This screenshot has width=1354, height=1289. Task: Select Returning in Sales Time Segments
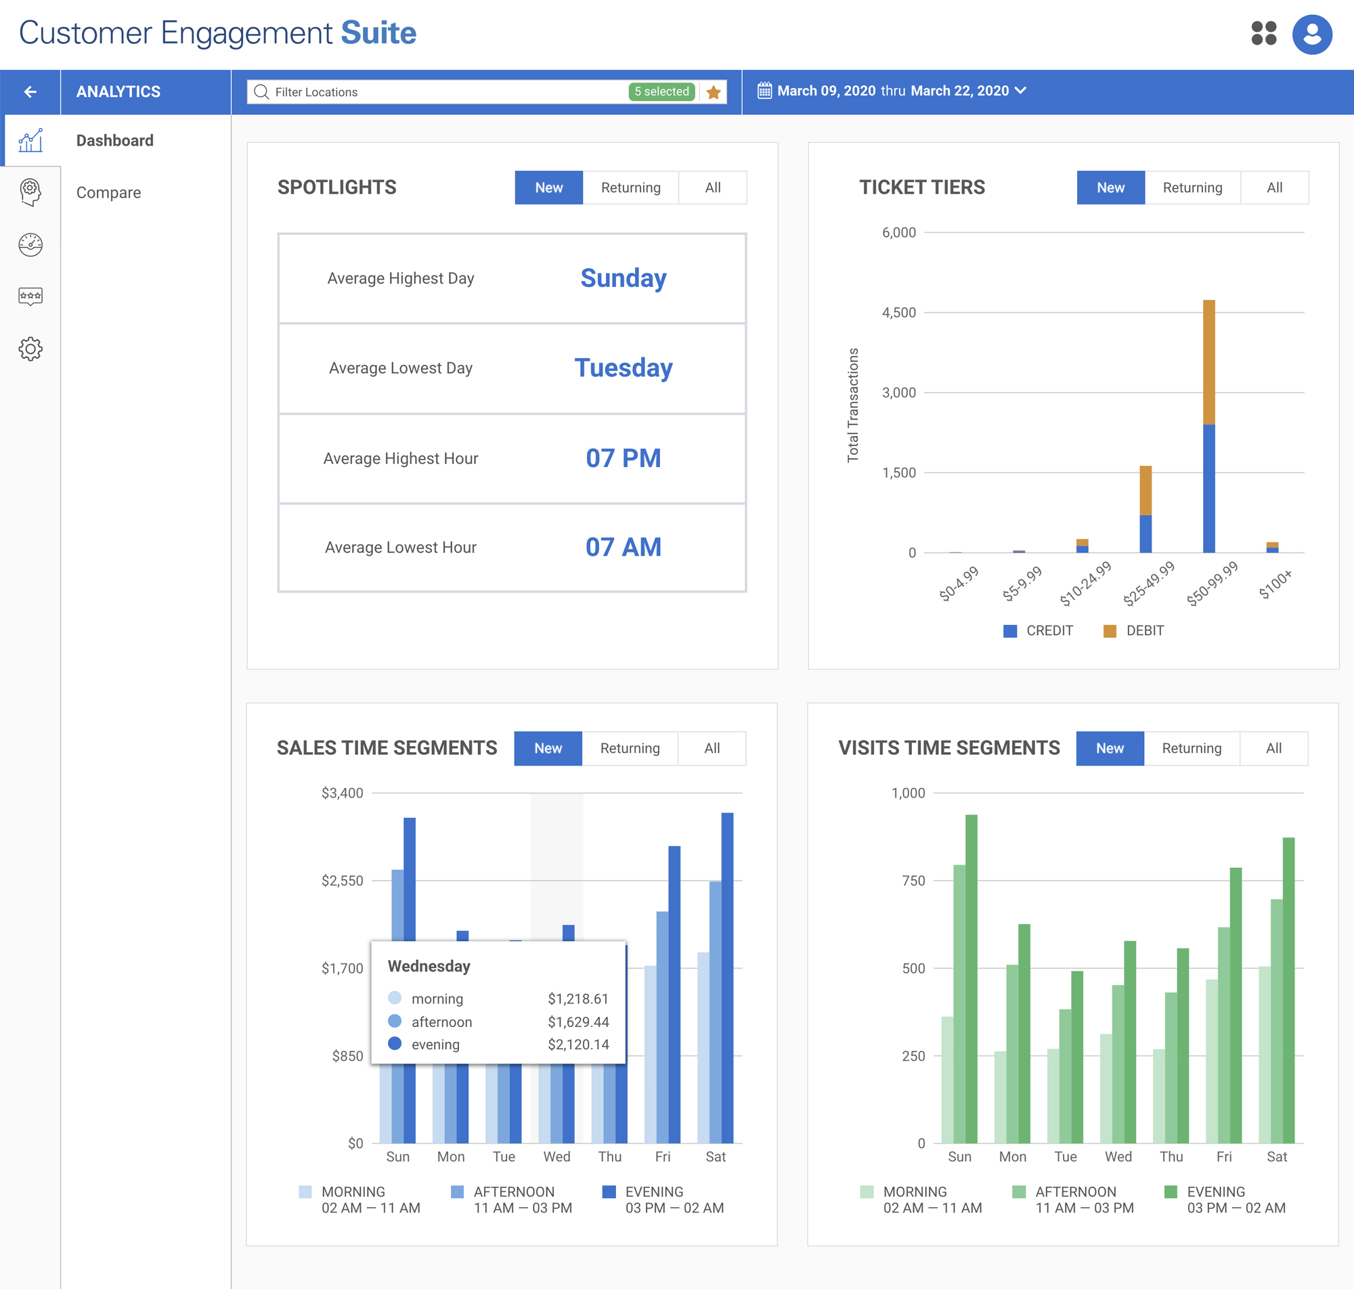[630, 748]
